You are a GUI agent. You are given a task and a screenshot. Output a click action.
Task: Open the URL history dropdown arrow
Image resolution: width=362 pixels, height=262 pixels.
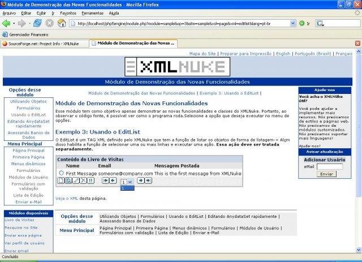(293, 23)
